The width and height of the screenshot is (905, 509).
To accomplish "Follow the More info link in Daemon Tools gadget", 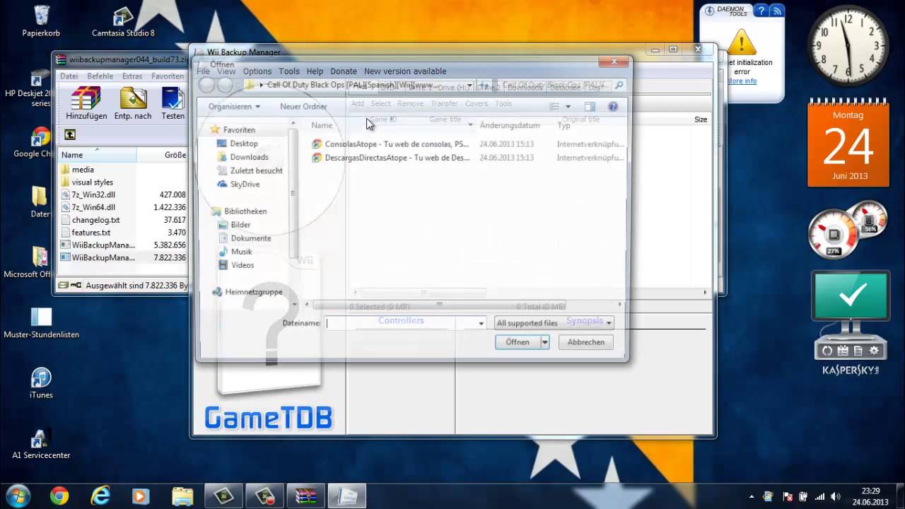I will click(742, 81).
